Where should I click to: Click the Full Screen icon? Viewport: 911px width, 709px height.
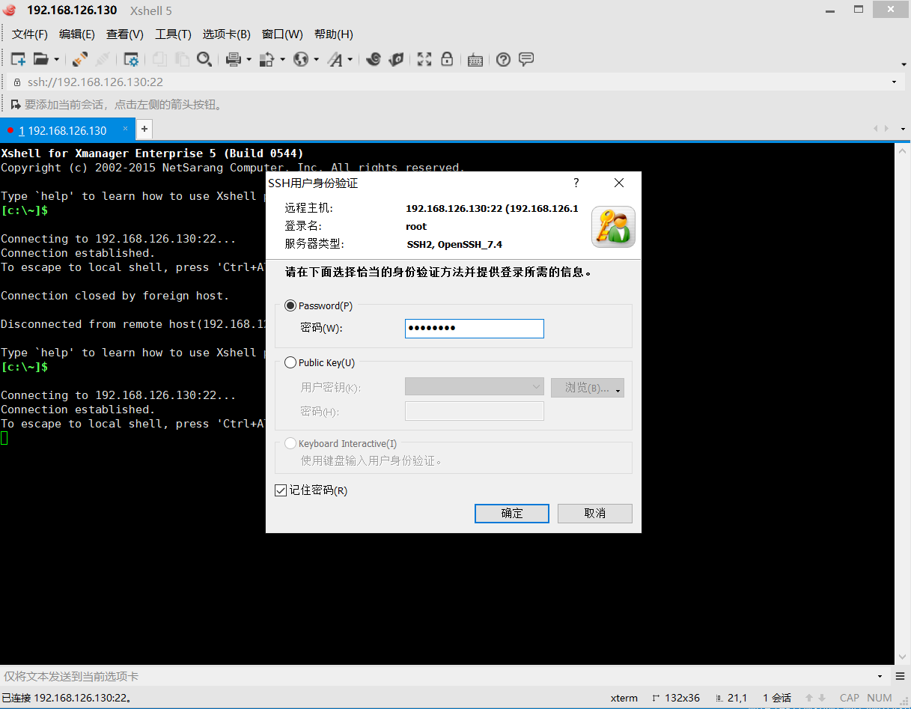coord(424,59)
